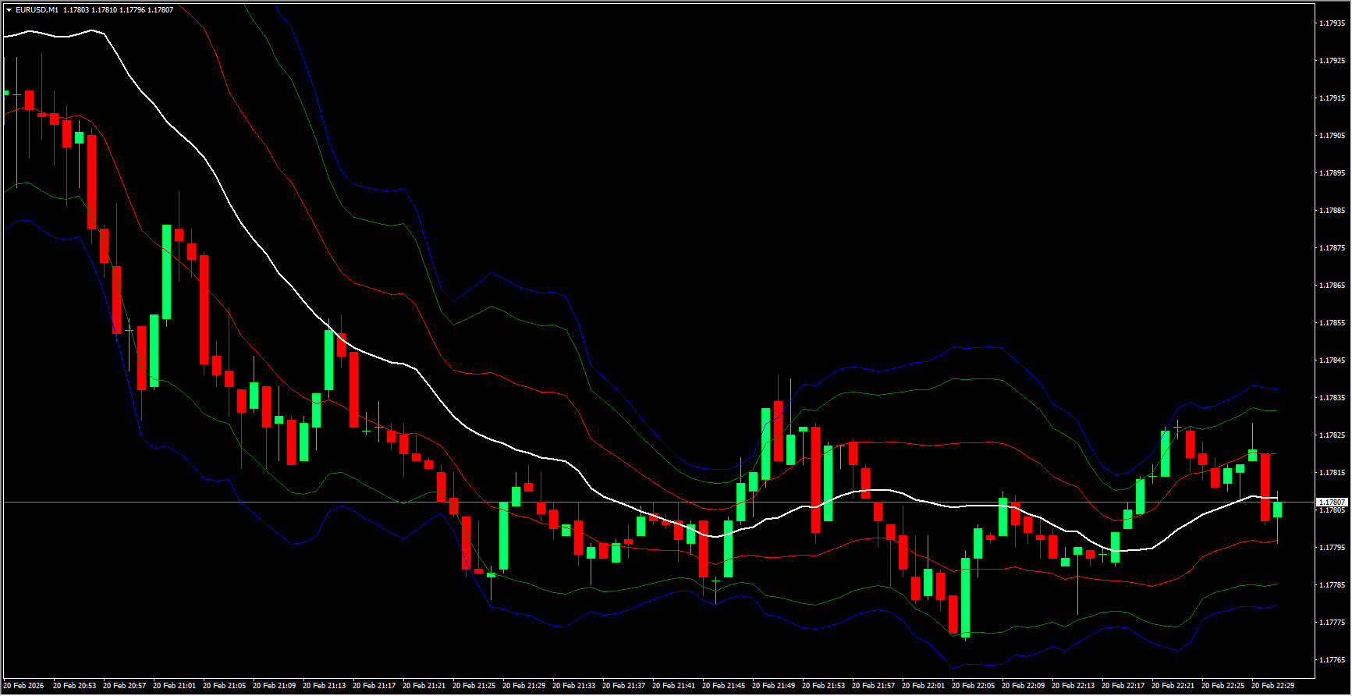Click the 20 Feb 21:49 time label

point(773,686)
